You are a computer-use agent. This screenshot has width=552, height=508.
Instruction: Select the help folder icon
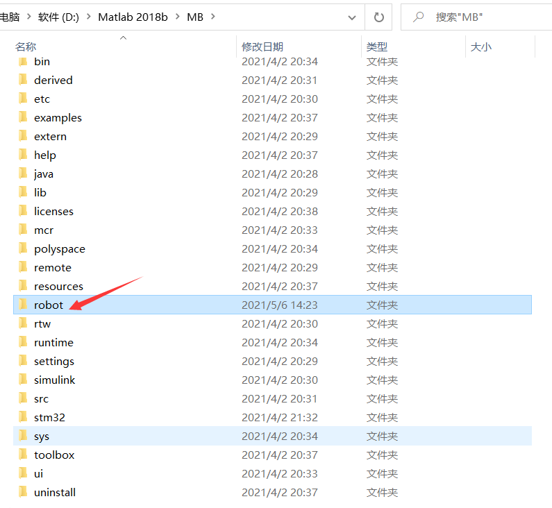point(23,155)
